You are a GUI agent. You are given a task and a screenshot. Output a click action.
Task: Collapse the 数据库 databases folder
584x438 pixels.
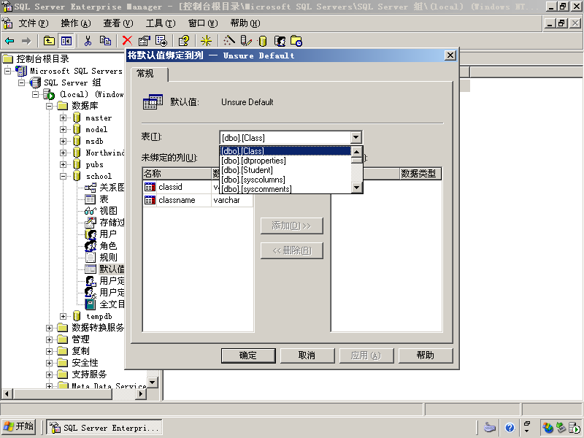(49, 106)
